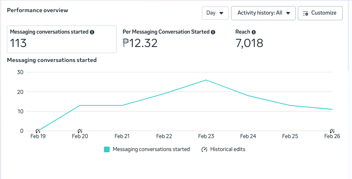Screen dimensions: 352x179
Task: Click the line data point at Feb 25
Action: 290,105
